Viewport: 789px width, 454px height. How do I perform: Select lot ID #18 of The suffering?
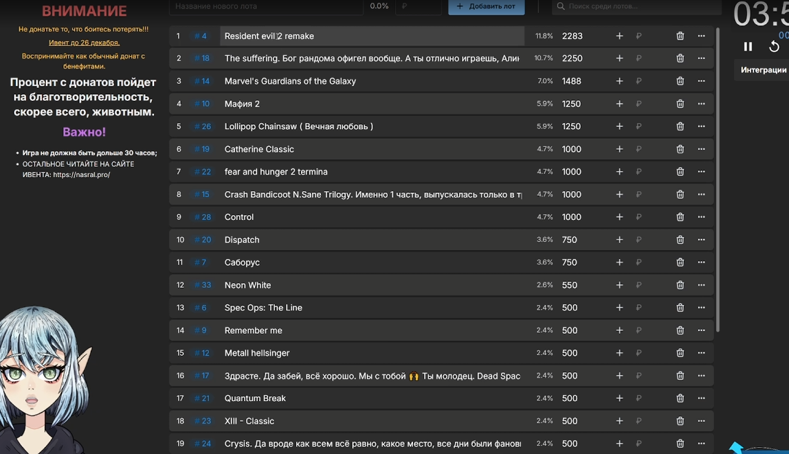click(202, 58)
